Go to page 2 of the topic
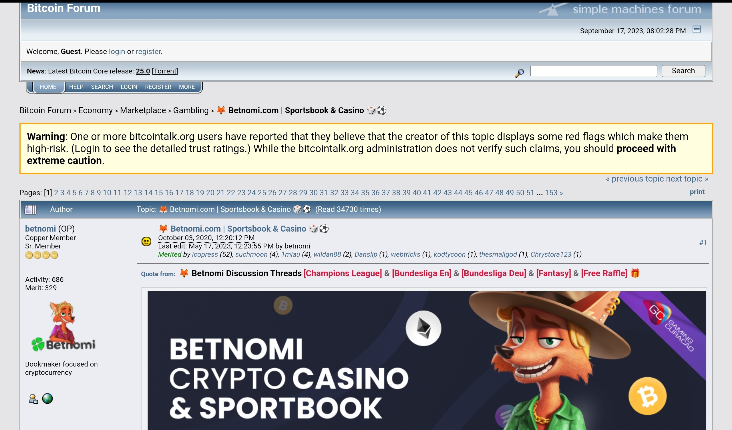The width and height of the screenshot is (732, 430). (56, 193)
